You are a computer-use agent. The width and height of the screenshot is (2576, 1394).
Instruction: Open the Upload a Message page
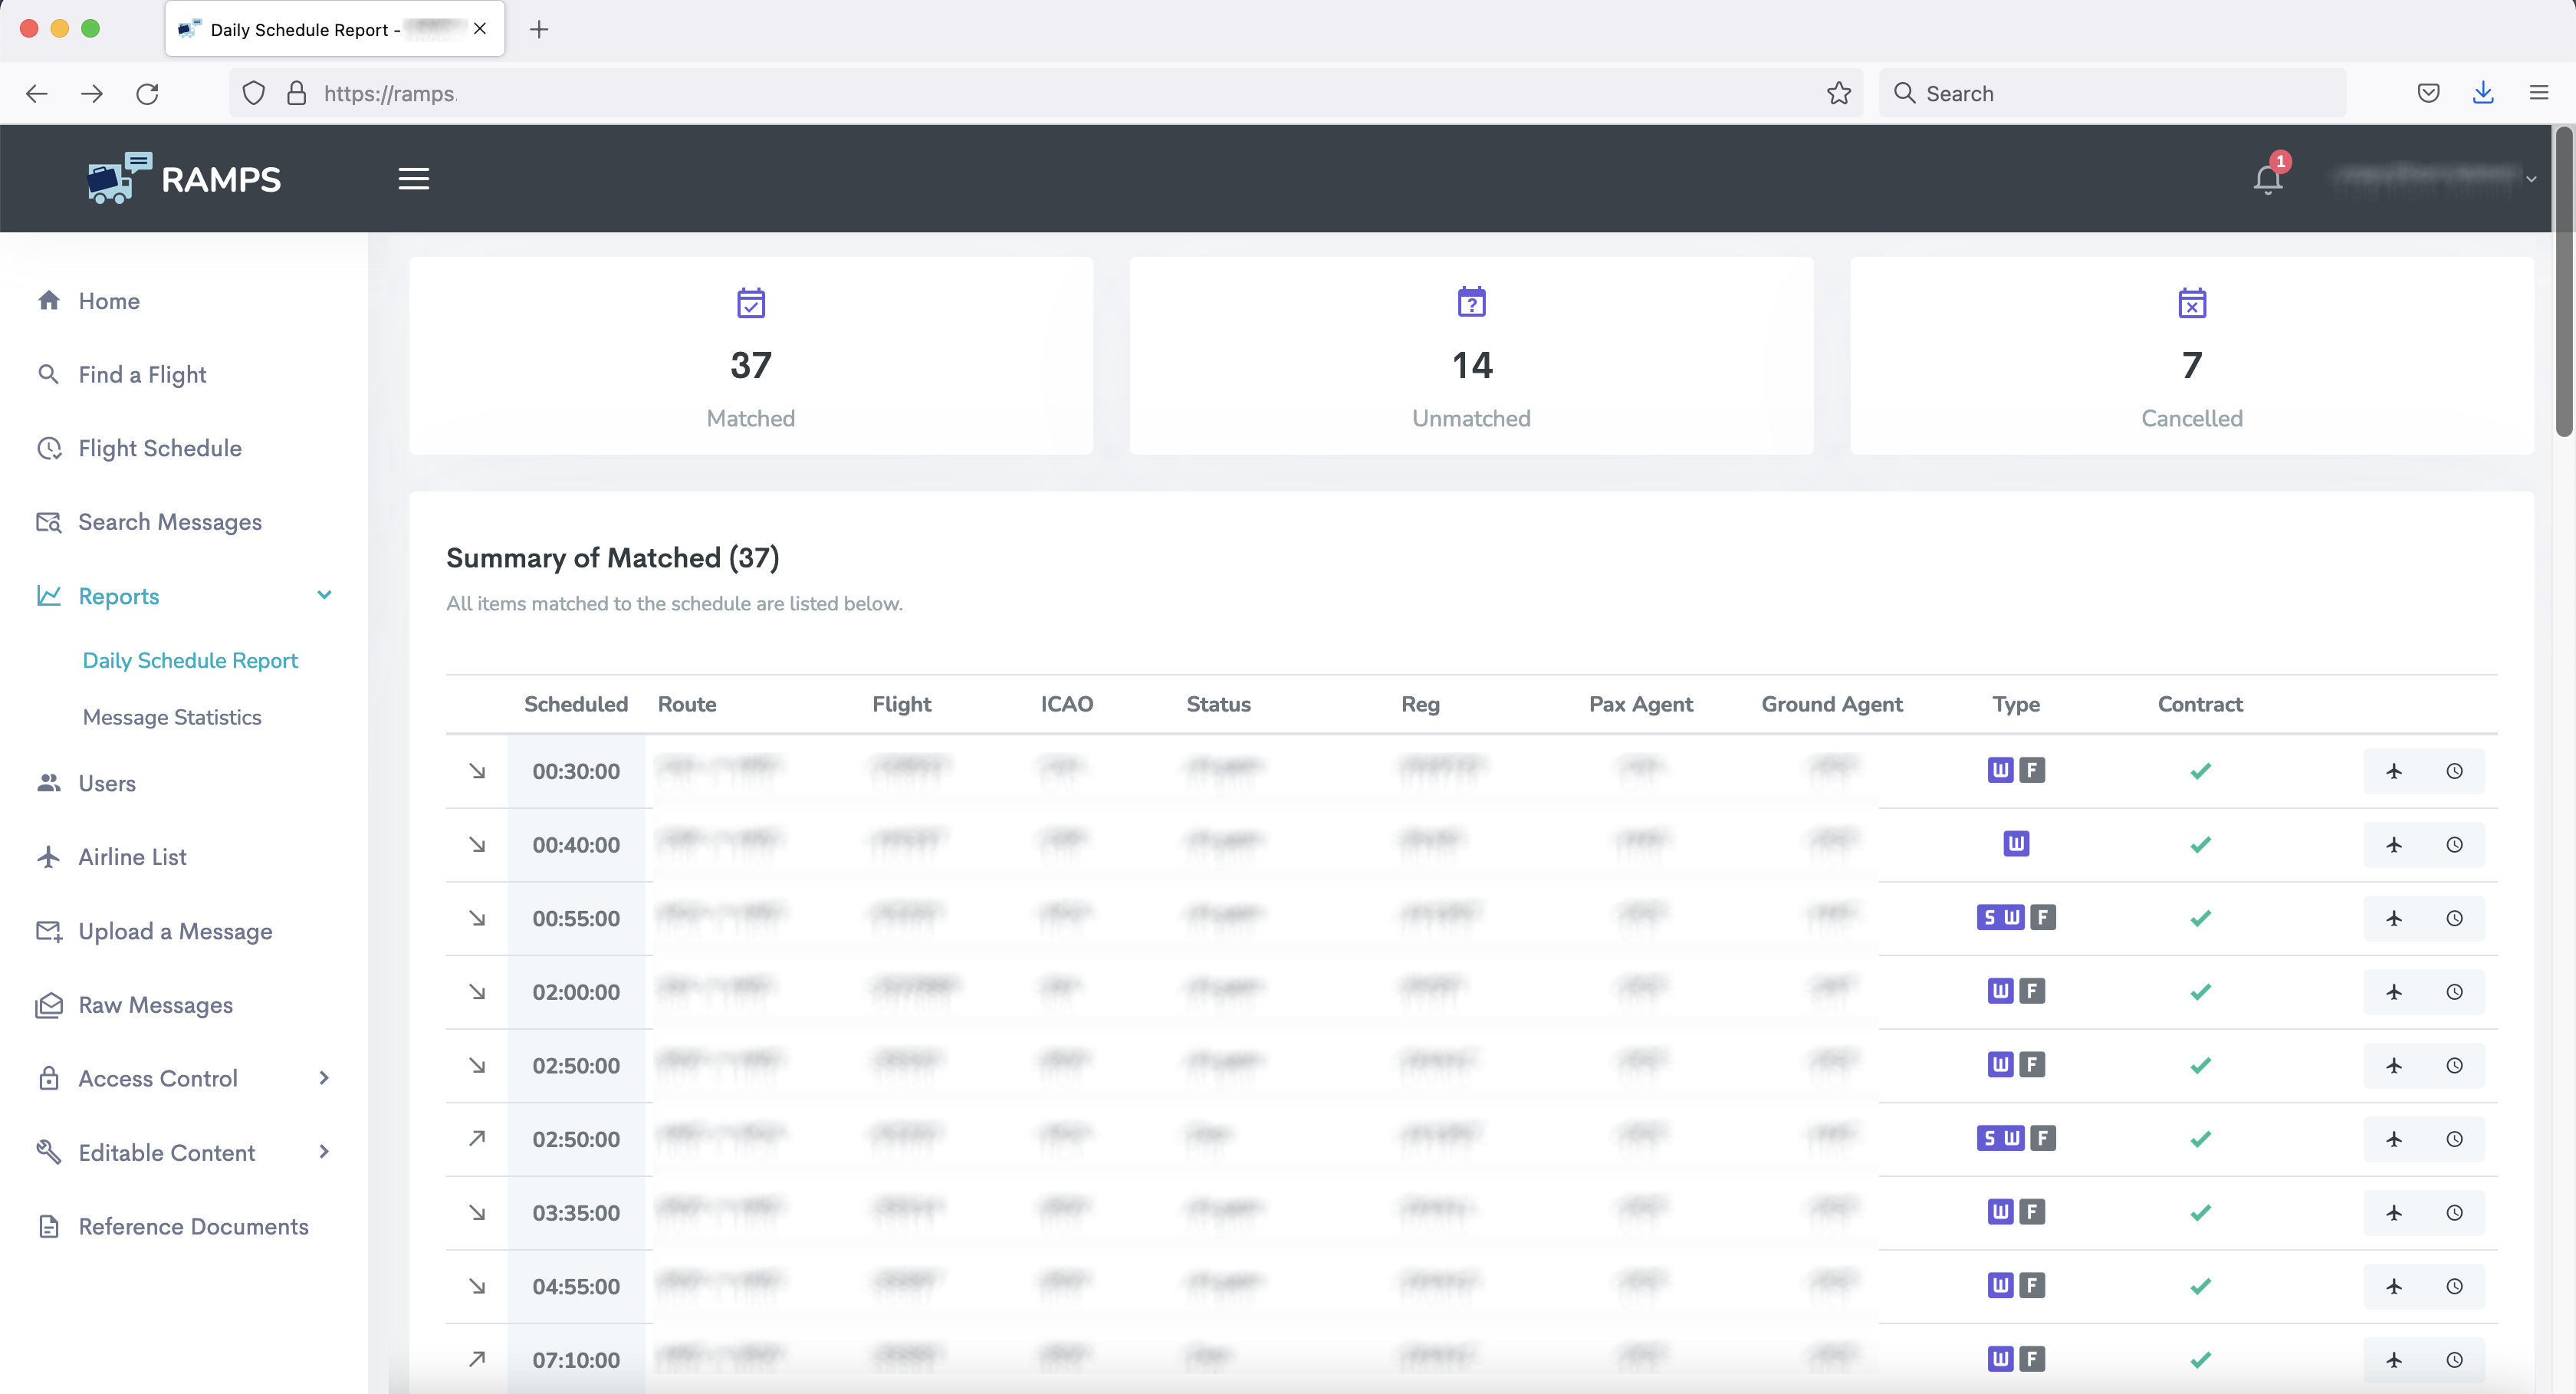pos(175,931)
